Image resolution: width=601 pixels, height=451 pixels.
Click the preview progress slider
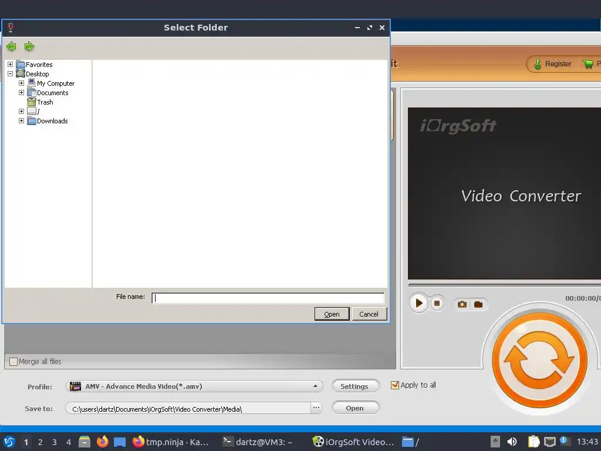(504, 285)
